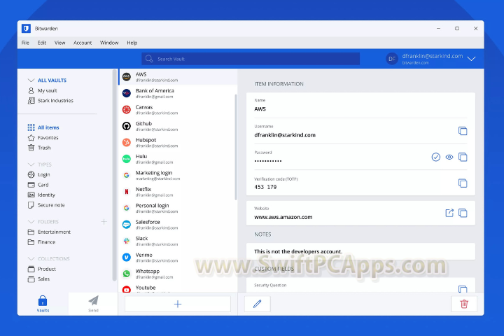Viewport: 504px width, 336px height.
Task: Select the Salesforce login entry
Action: click(x=177, y=225)
